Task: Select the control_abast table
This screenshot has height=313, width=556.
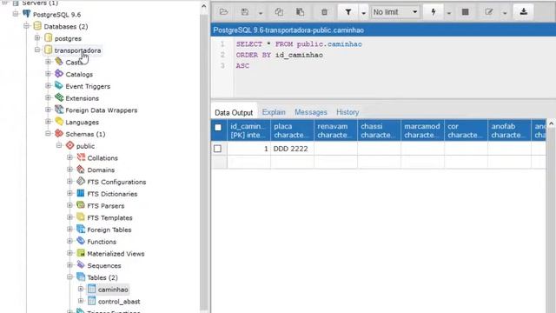Action: tap(119, 302)
